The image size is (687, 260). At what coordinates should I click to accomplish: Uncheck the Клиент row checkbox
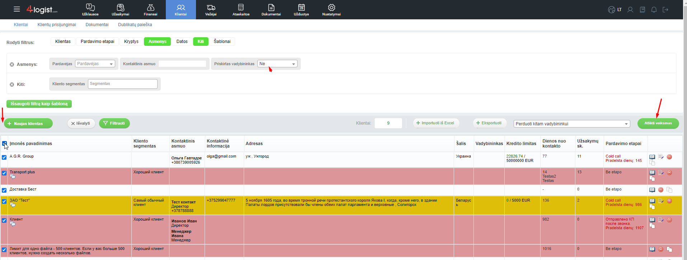click(4, 220)
